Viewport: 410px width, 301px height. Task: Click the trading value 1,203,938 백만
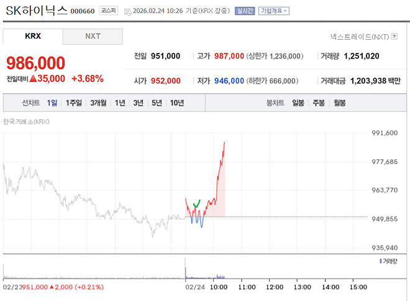(375, 81)
